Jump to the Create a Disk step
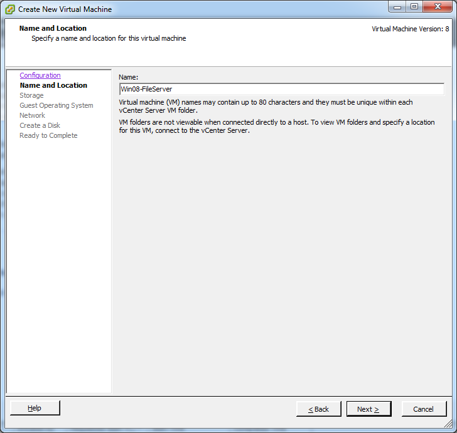Viewport: 457px width, 433px height. tap(40, 125)
